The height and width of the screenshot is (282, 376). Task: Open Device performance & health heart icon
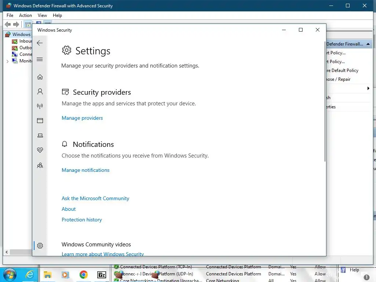[x=40, y=150]
